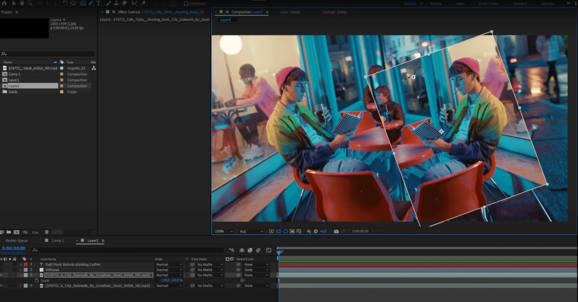Click the blue label swatch of layer 3

(26, 275)
